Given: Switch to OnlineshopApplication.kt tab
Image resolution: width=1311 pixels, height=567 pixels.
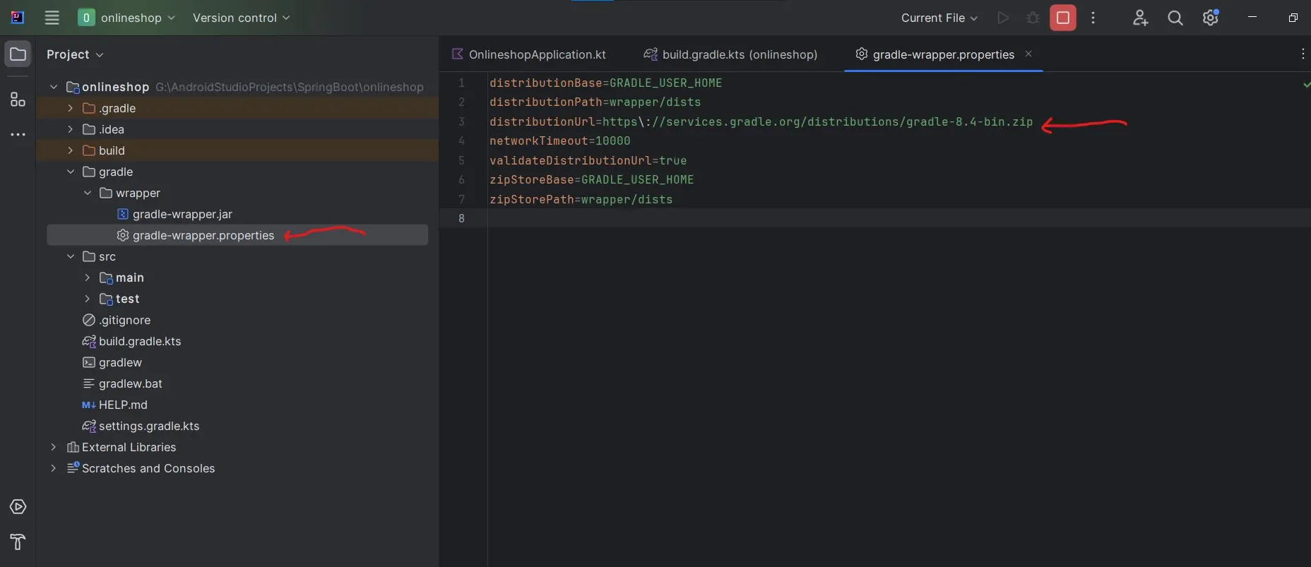Looking at the screenshot, I should coord(529,54).
